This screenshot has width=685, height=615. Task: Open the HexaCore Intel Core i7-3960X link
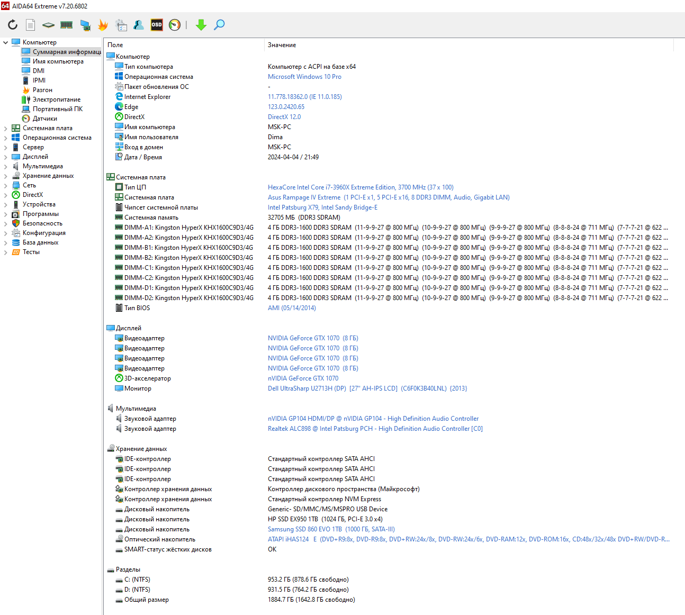pos(360,187)
